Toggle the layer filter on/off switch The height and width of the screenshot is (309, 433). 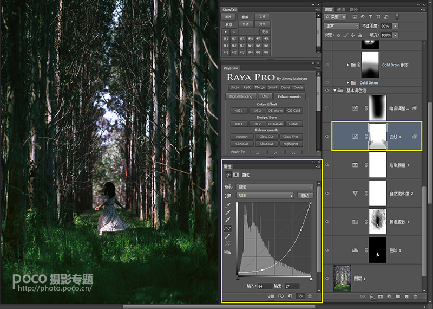(x=397, y=17)
